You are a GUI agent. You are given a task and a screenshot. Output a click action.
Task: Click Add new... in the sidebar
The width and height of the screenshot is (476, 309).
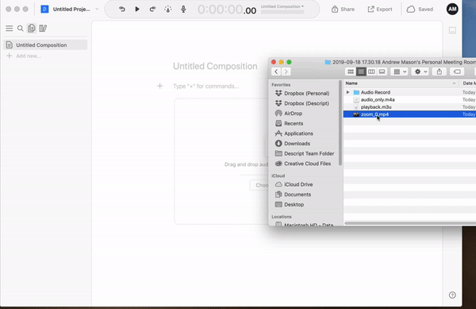coord(24,56)
